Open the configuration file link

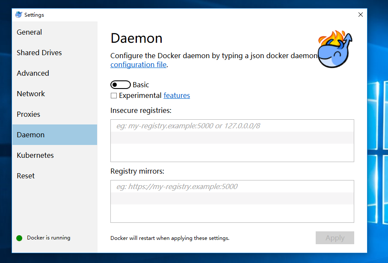(x=138, y=65)
